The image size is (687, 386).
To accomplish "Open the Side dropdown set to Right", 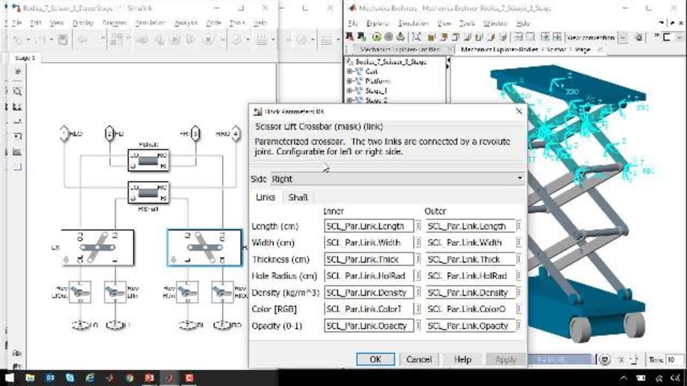I will (397, 179).
